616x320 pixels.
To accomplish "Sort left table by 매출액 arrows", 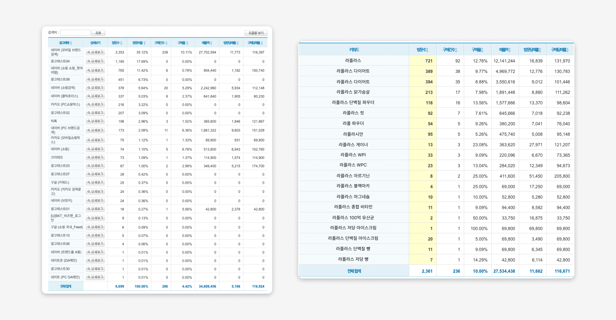I will click(211, 43).
